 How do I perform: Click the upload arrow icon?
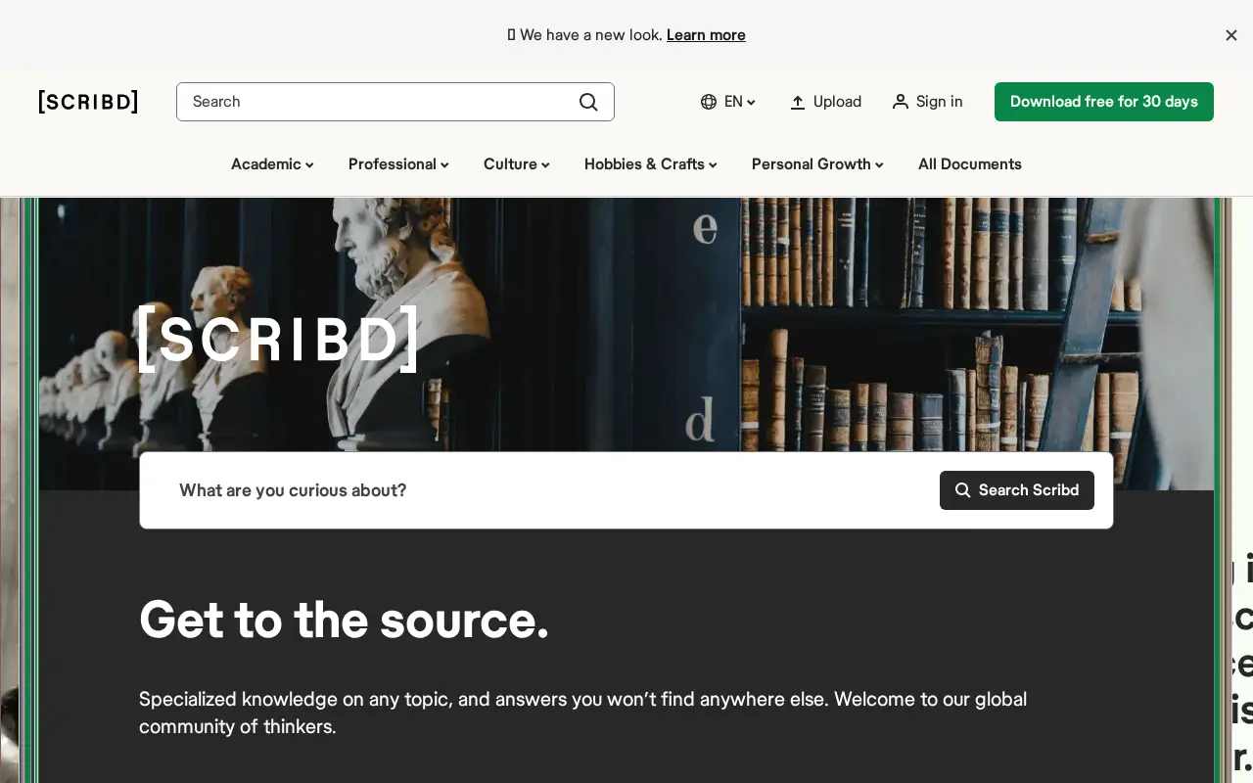point(798,102)
